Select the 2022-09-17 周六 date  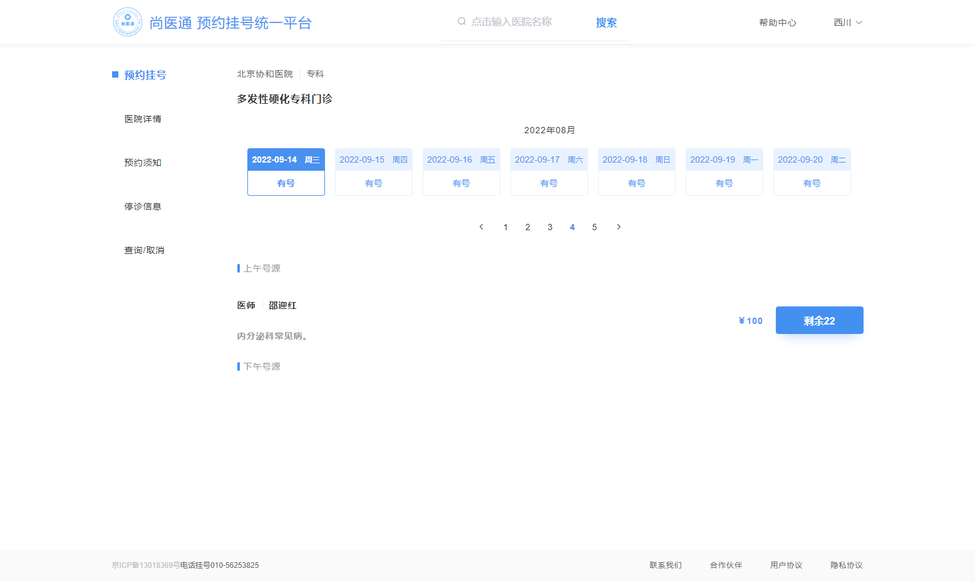(x=549, y=172)
